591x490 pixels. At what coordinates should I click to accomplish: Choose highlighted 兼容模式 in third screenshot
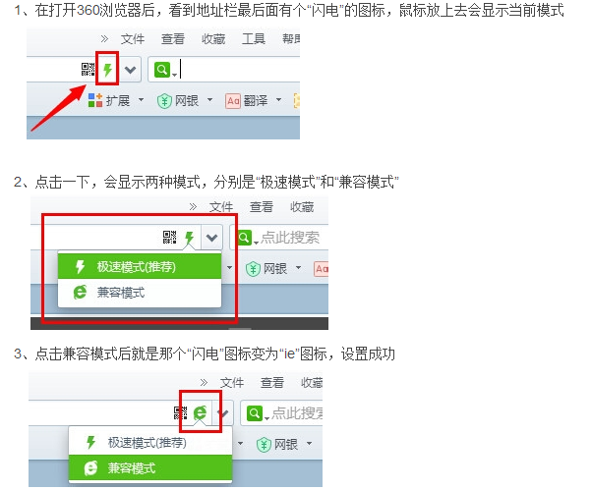tap(149, 467)
